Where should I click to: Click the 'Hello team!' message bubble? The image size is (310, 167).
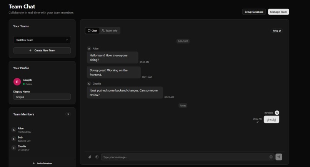tap(112, 57)
